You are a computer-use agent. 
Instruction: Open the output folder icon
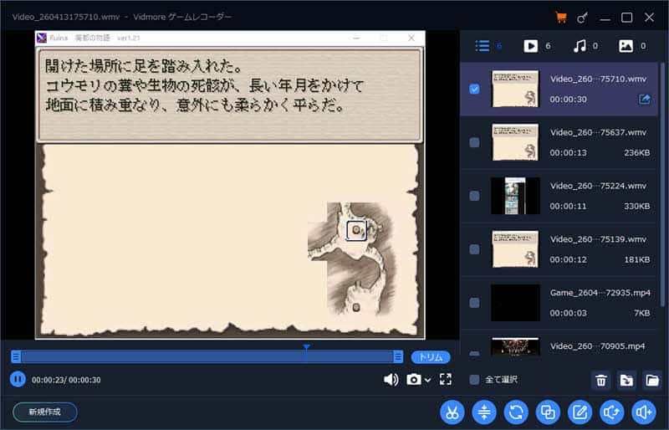tap(652, 380)
